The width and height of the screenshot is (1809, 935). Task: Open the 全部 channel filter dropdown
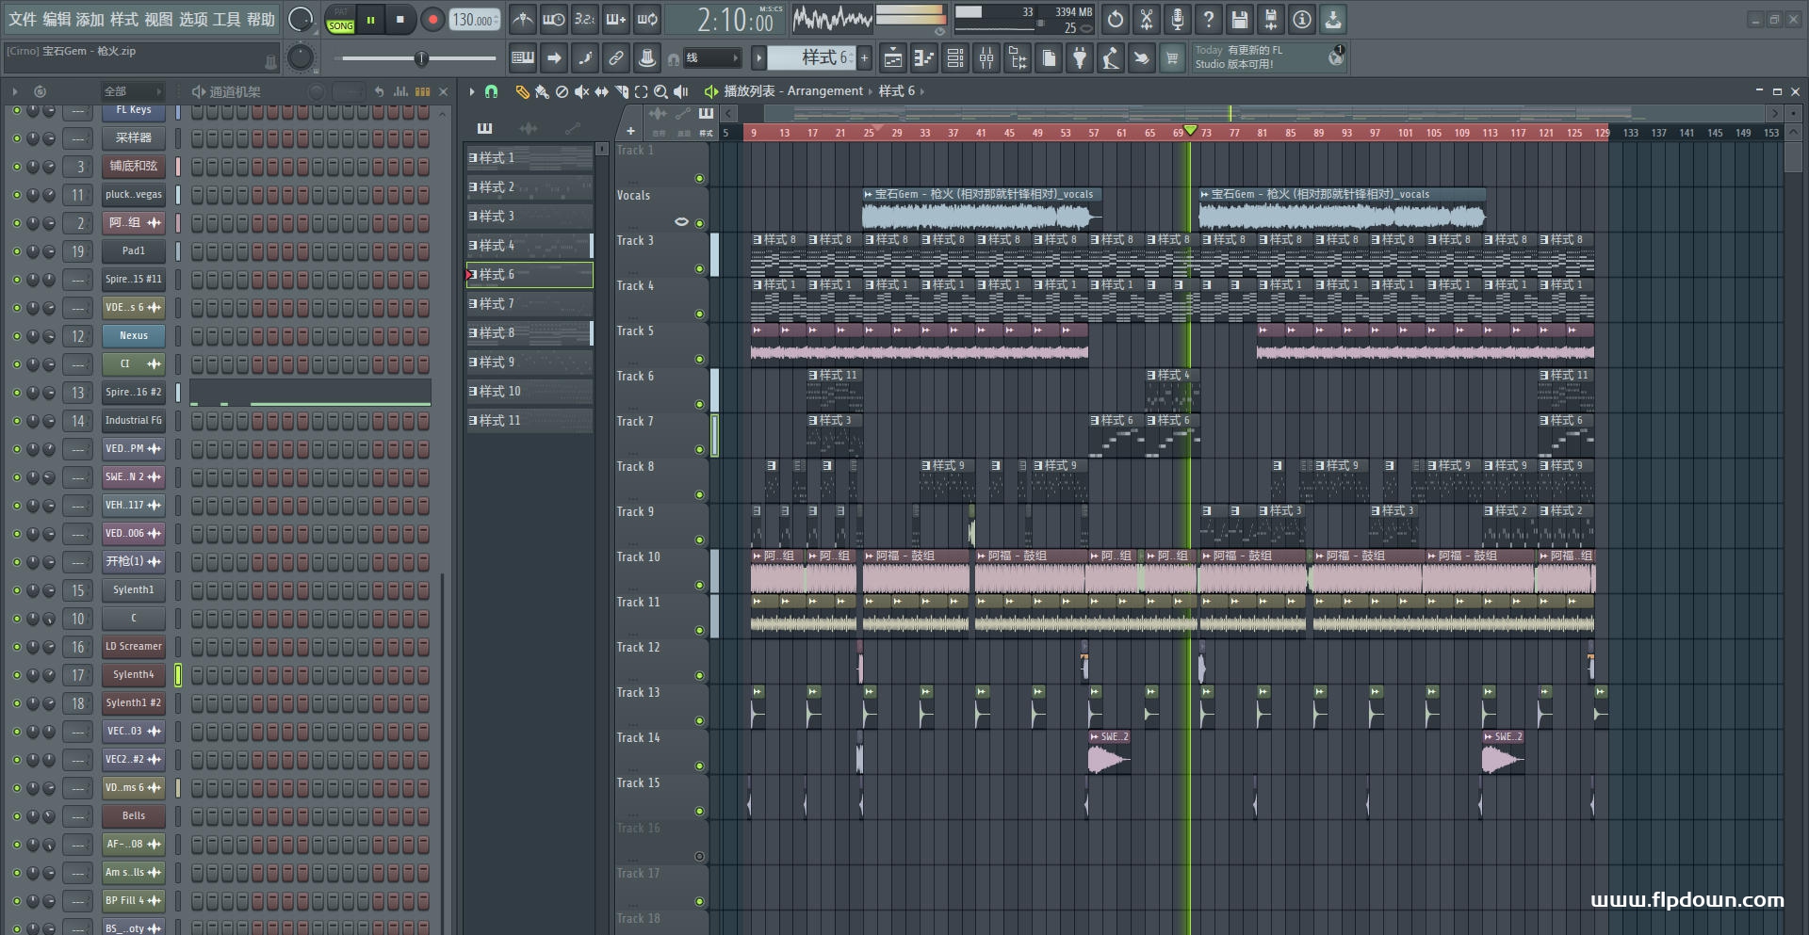(132, 91)
